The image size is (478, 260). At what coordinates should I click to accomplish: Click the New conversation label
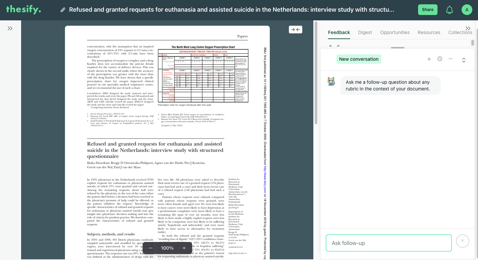(x=358, y=59)
